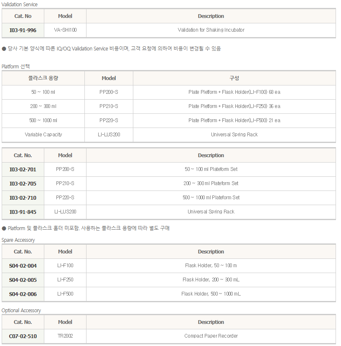Select spare accessory S04-02-005
The height and width of the screenshot is (346, 341).
(23, 280)
